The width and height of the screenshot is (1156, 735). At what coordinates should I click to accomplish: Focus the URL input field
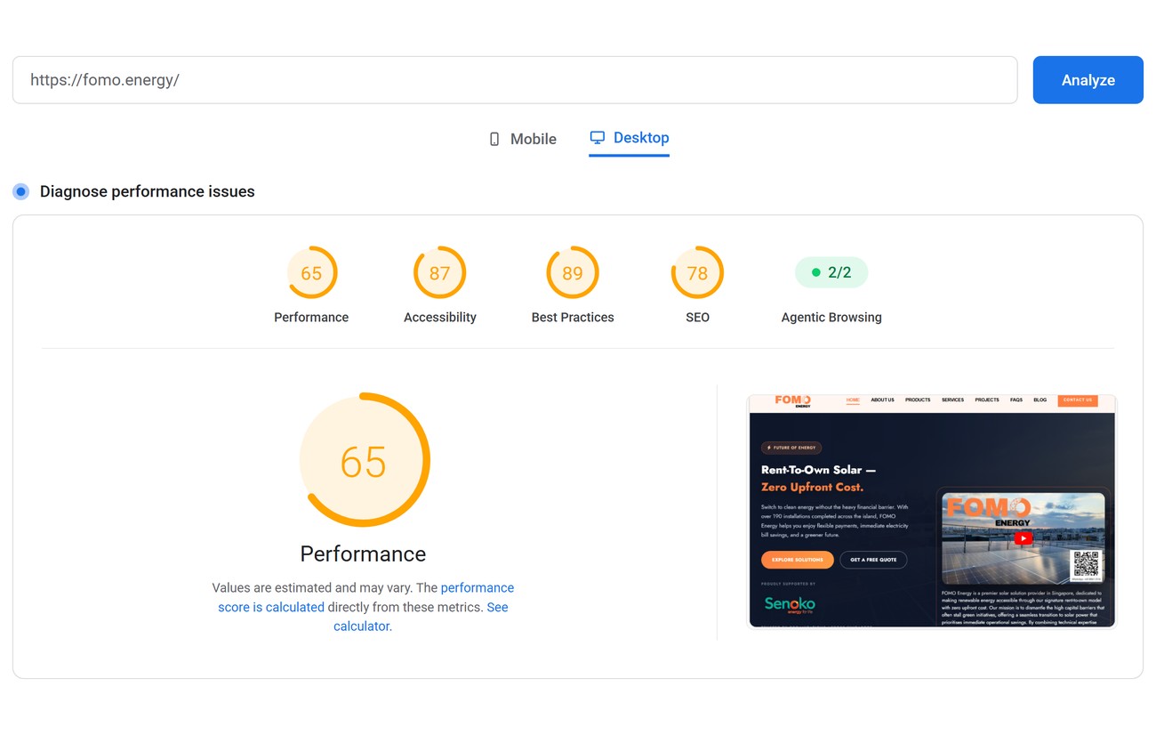(x=515, y=80)
